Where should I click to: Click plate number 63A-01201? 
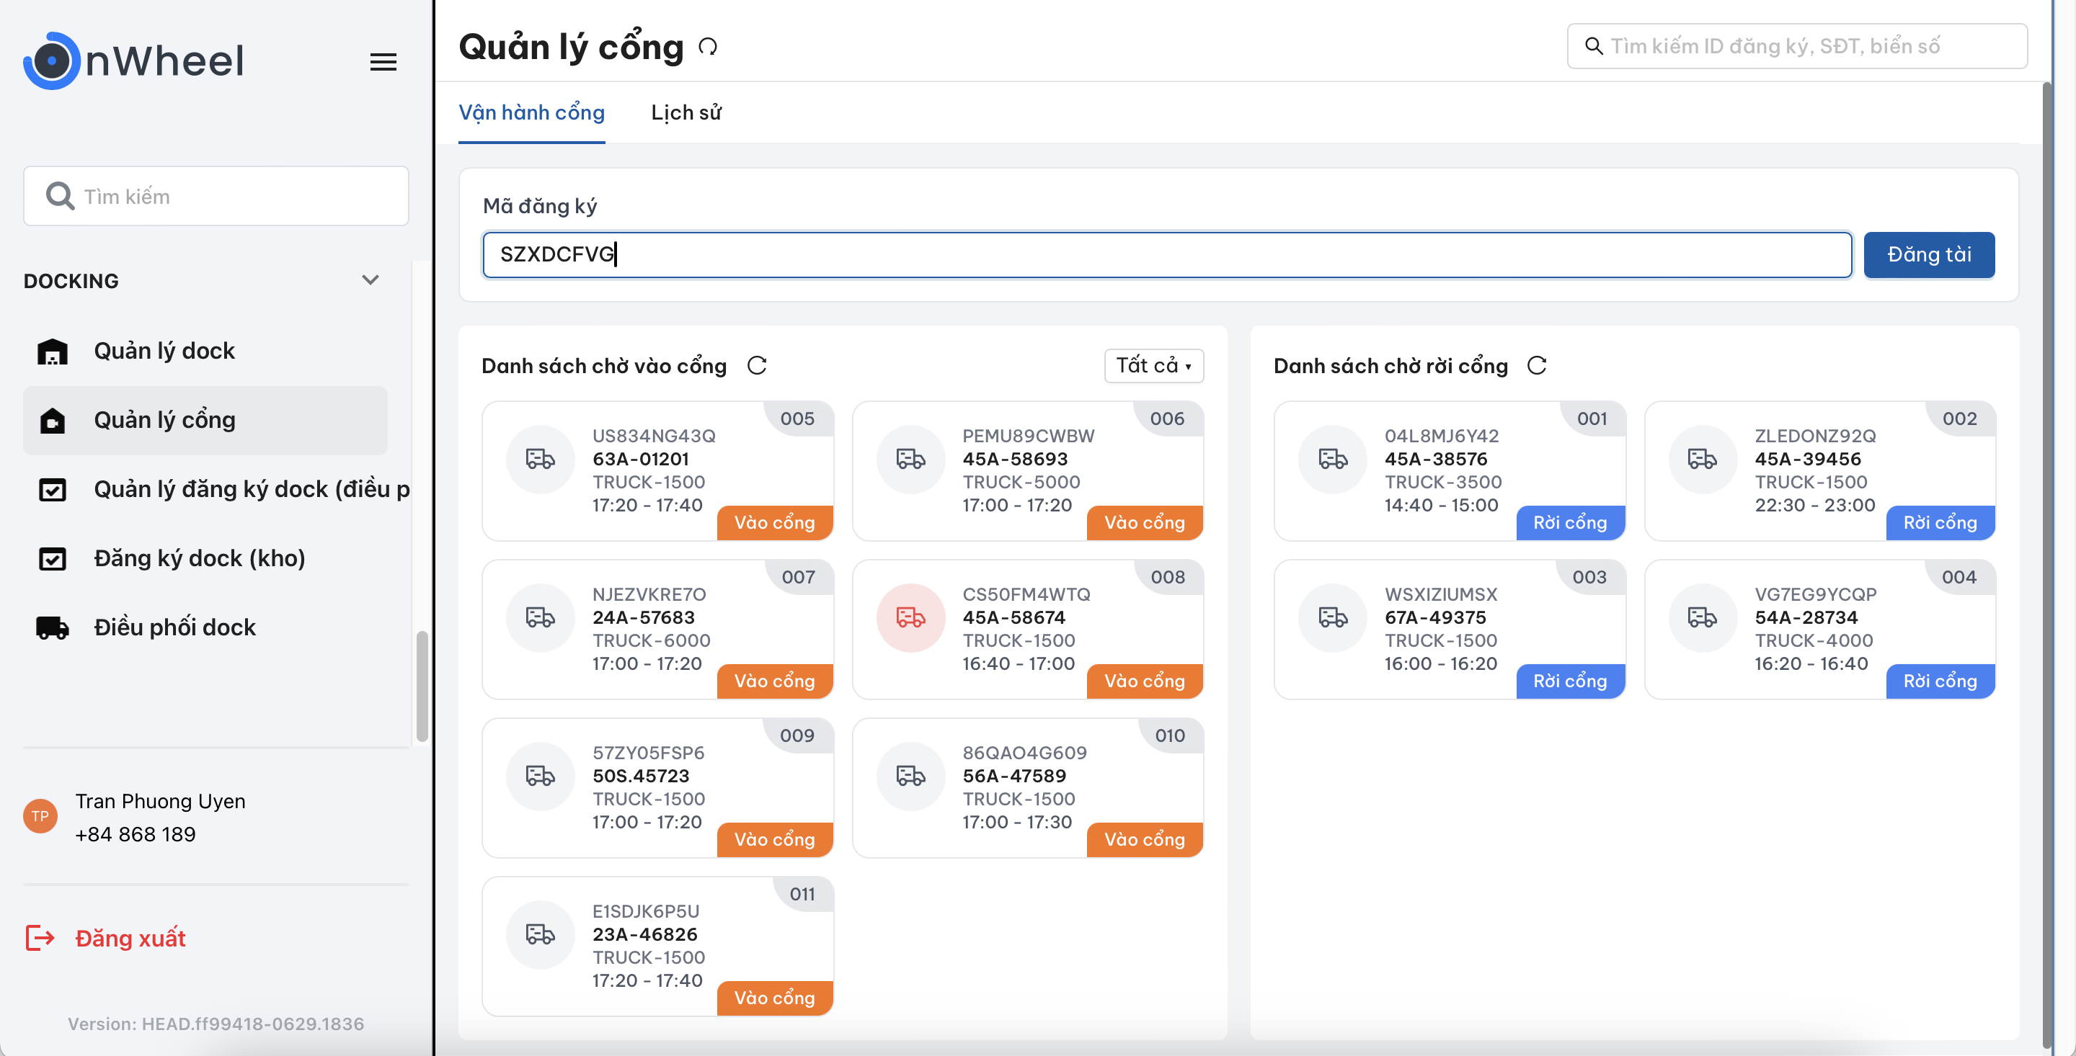[x=641, y=459]
